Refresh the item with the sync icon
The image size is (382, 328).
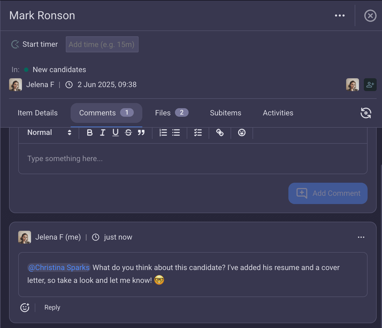(366, 113)
